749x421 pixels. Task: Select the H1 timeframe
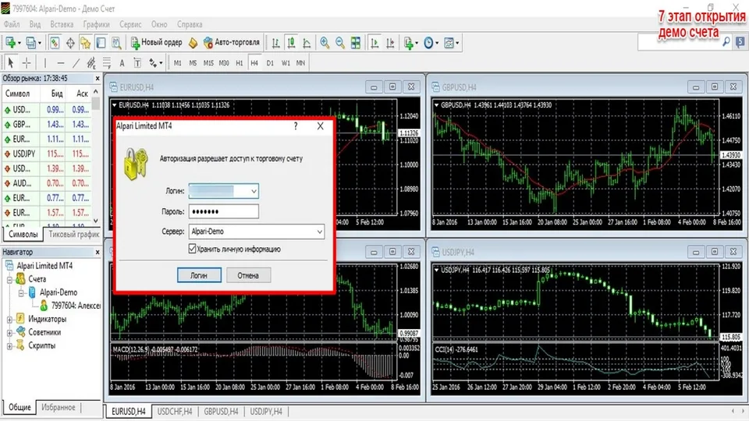(x=240, y=63)
